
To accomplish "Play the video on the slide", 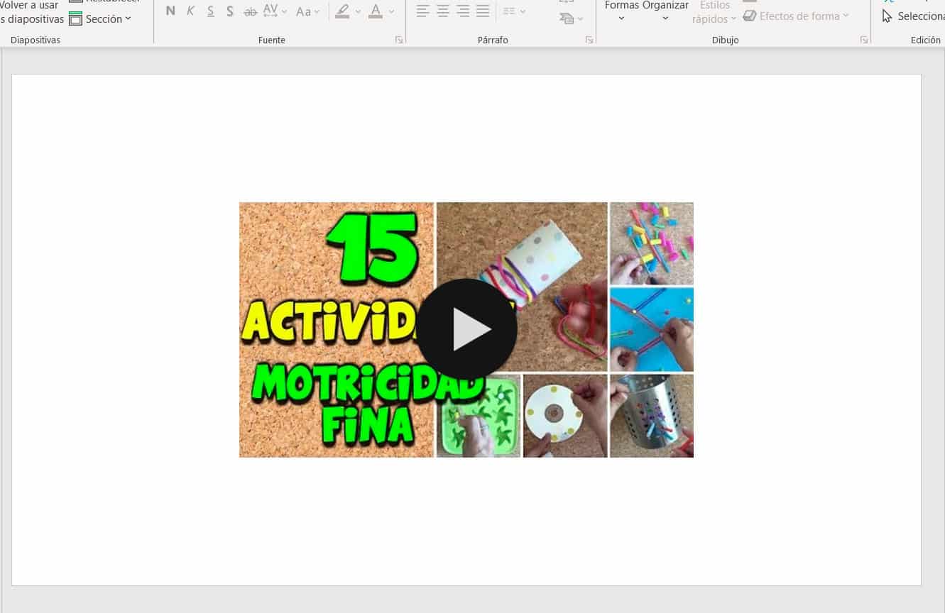I will pos(466,329).
